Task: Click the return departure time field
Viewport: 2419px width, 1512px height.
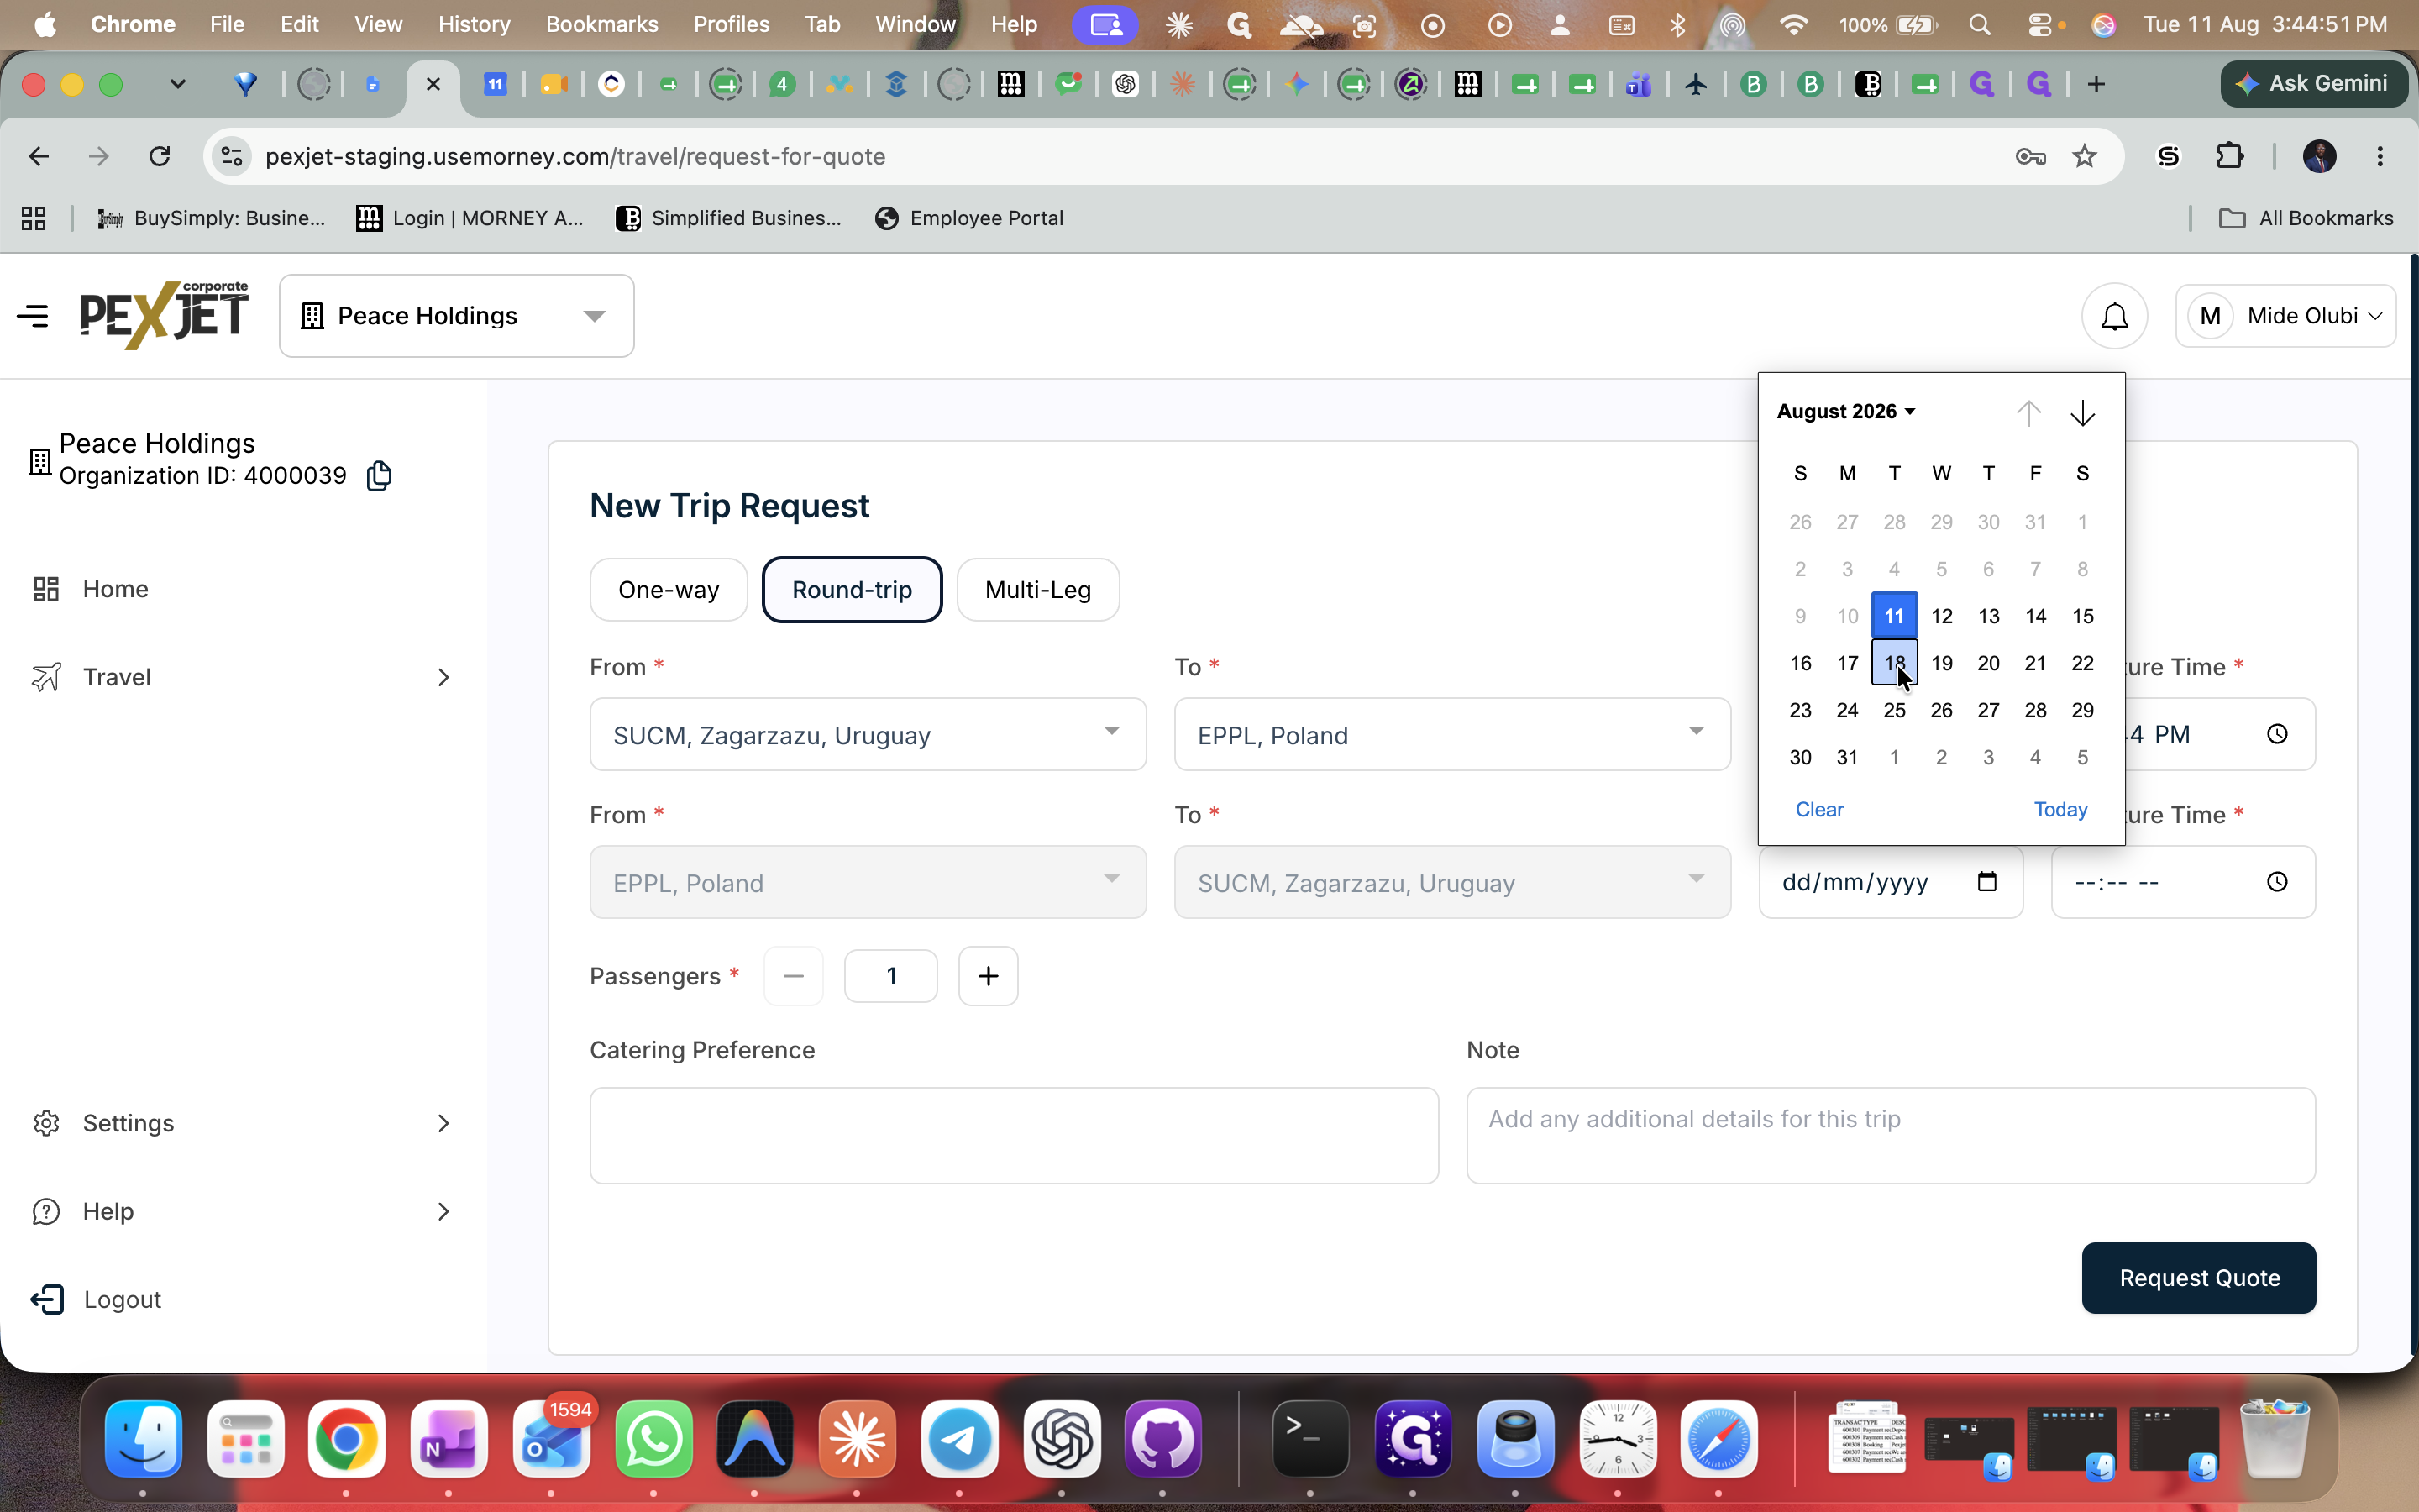Action: (x=2183, y=882)
